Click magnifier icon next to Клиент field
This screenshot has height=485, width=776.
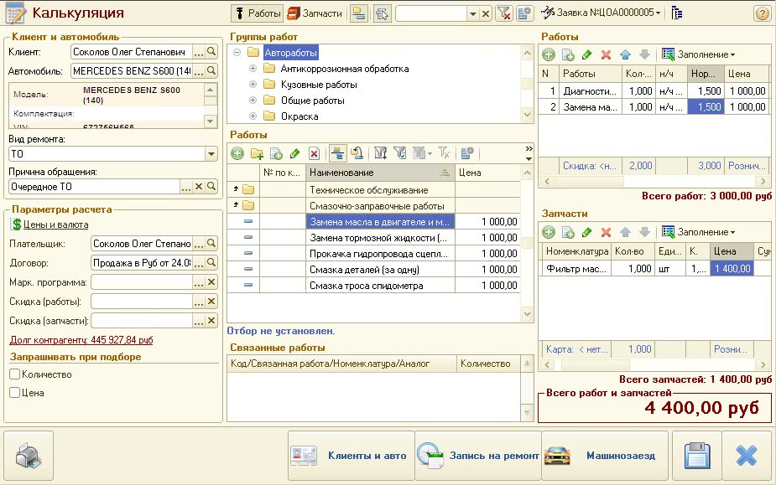coord(211,52)
